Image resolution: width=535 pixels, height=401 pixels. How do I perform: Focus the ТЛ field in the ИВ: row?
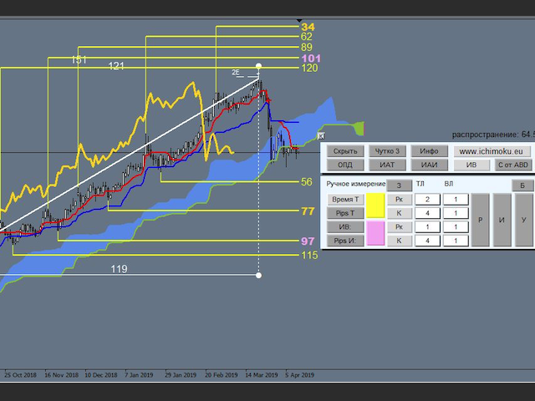427,227
